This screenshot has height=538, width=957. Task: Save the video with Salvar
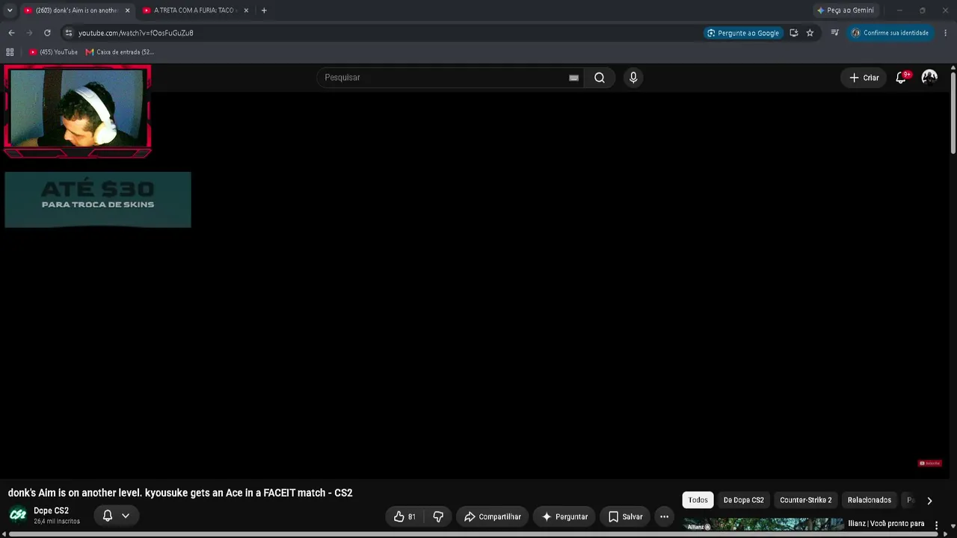625,516
